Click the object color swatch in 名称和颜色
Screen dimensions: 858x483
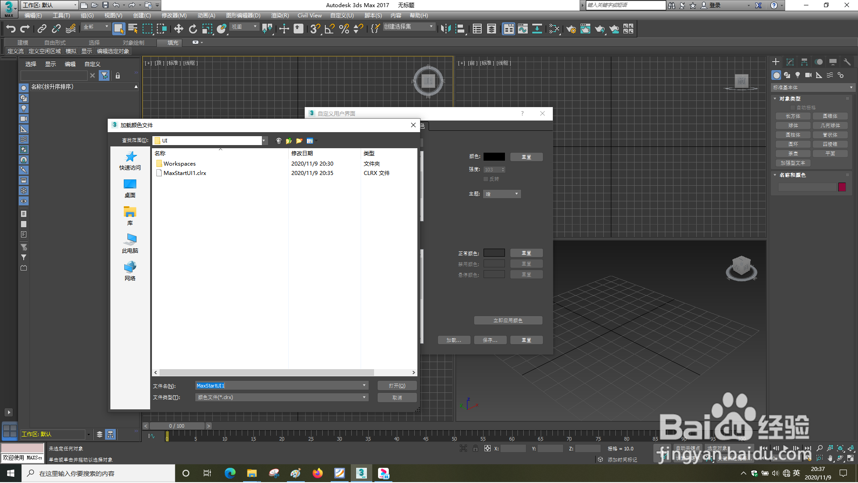click(842, 187)
